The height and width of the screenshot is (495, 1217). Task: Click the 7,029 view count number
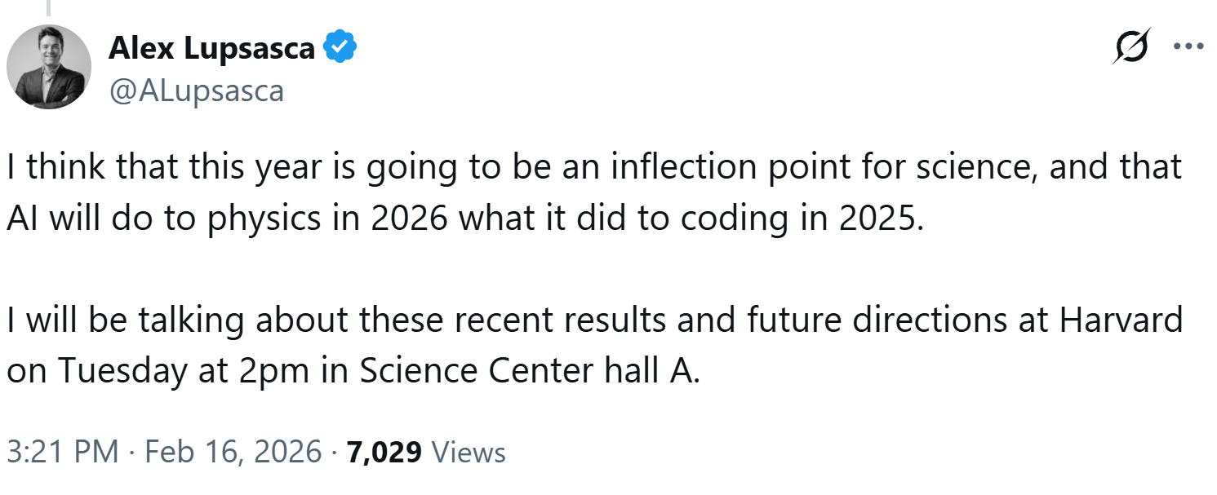pos(384,452)
